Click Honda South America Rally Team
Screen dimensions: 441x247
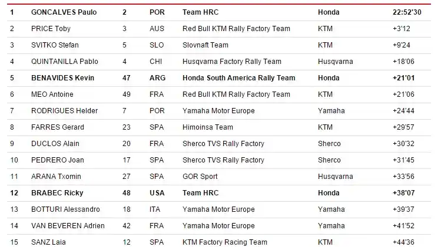[239, 77]
